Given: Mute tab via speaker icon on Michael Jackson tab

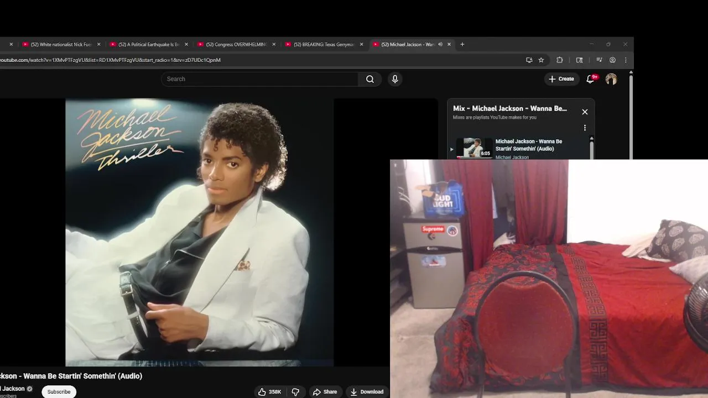Looking at the screenshot, I should pos(440,44).
